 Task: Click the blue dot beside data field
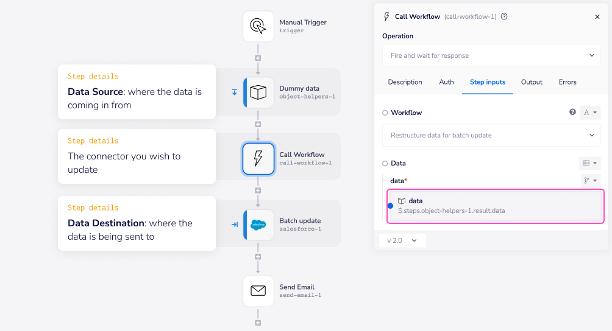click(390, 206)
